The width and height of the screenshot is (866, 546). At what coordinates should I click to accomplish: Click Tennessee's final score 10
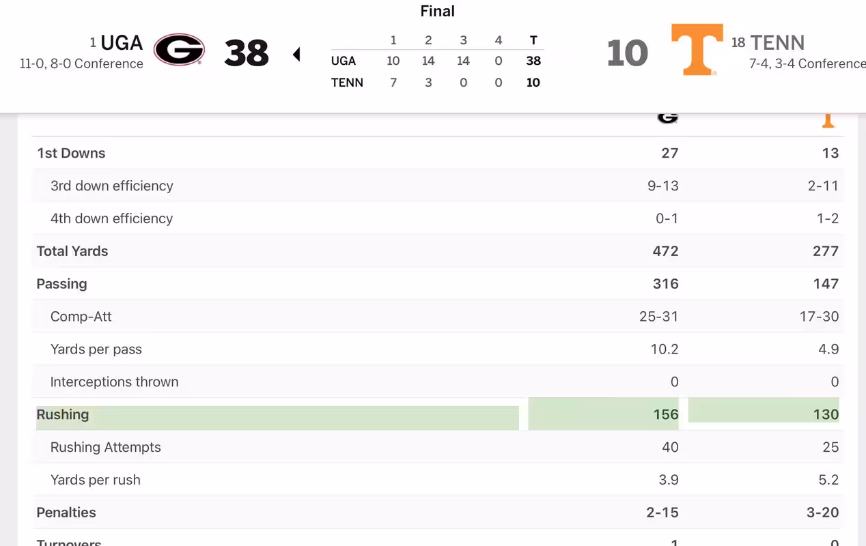627,53
